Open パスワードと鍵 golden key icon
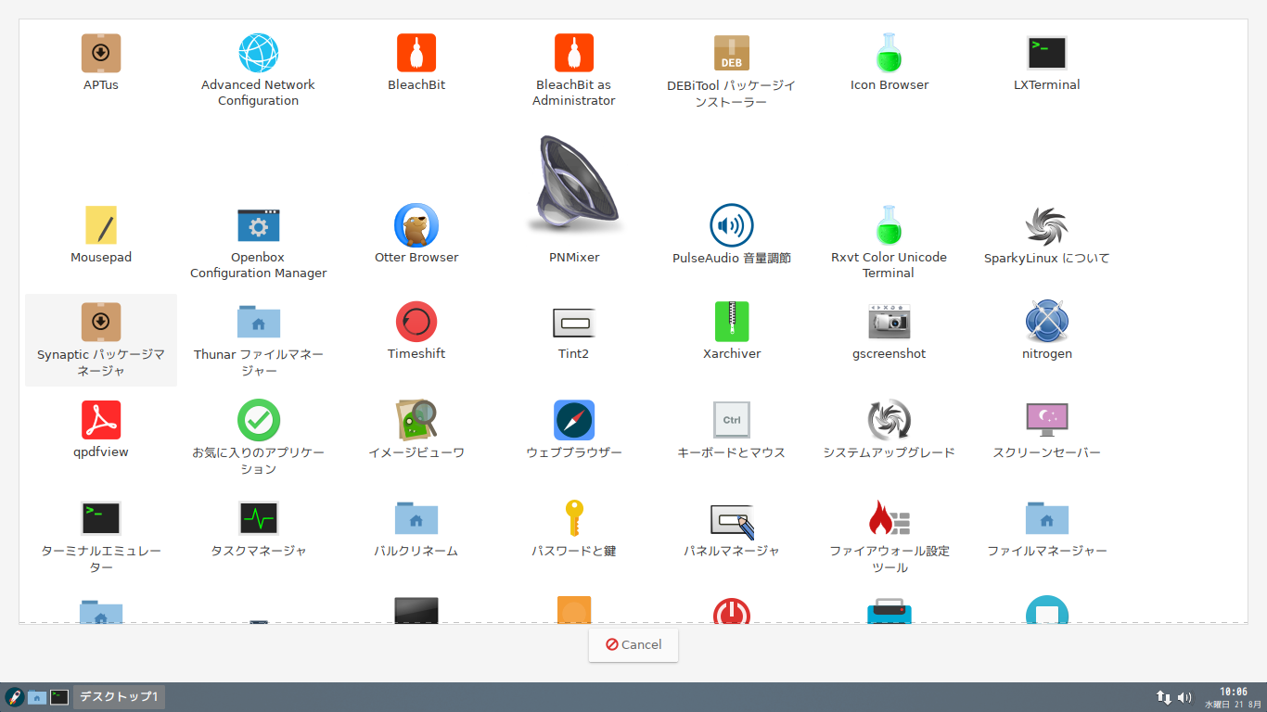 click(x=574, y=518)
